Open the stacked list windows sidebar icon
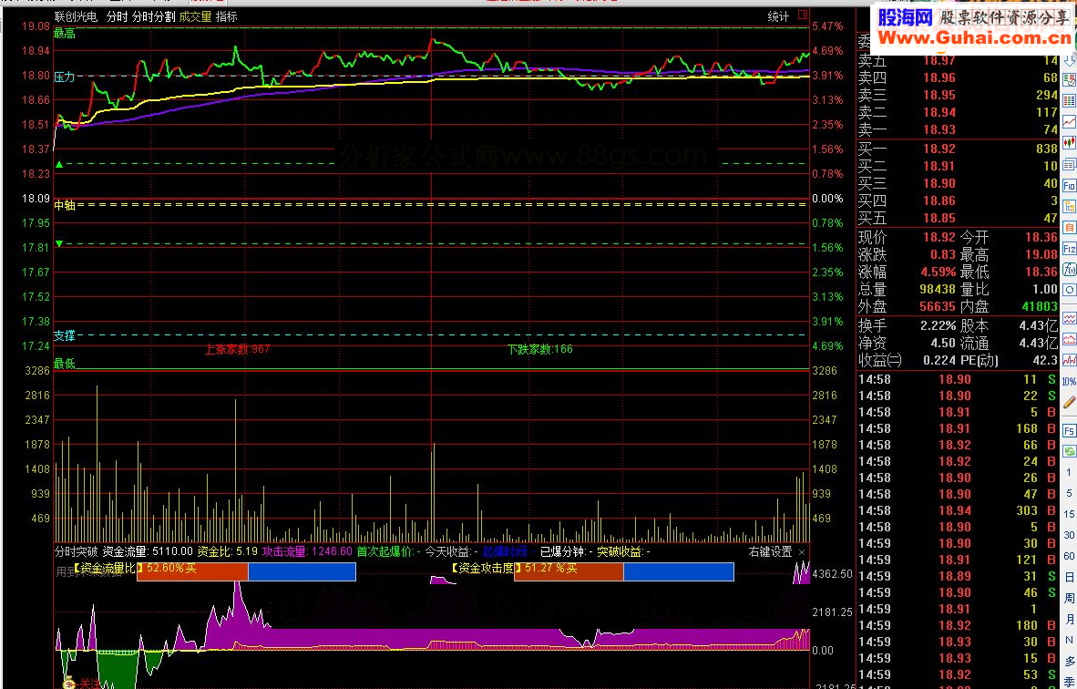The height and width of the screenshot is (689, 1077). (x=1069, y=164)
